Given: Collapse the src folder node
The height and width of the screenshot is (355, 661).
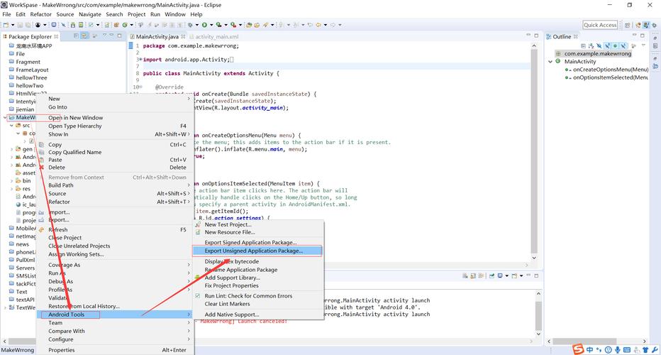Looking at the screenshot, I should coord(11,126).
